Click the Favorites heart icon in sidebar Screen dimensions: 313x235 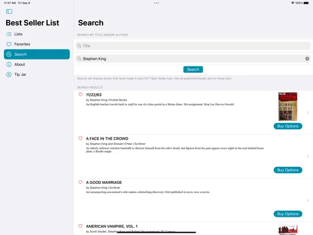tap(9, 44)
